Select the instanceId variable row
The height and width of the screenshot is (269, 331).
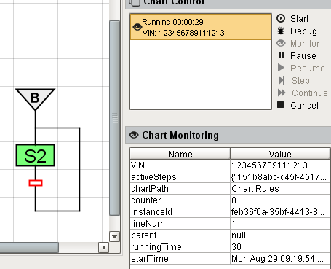pos(230,212)
